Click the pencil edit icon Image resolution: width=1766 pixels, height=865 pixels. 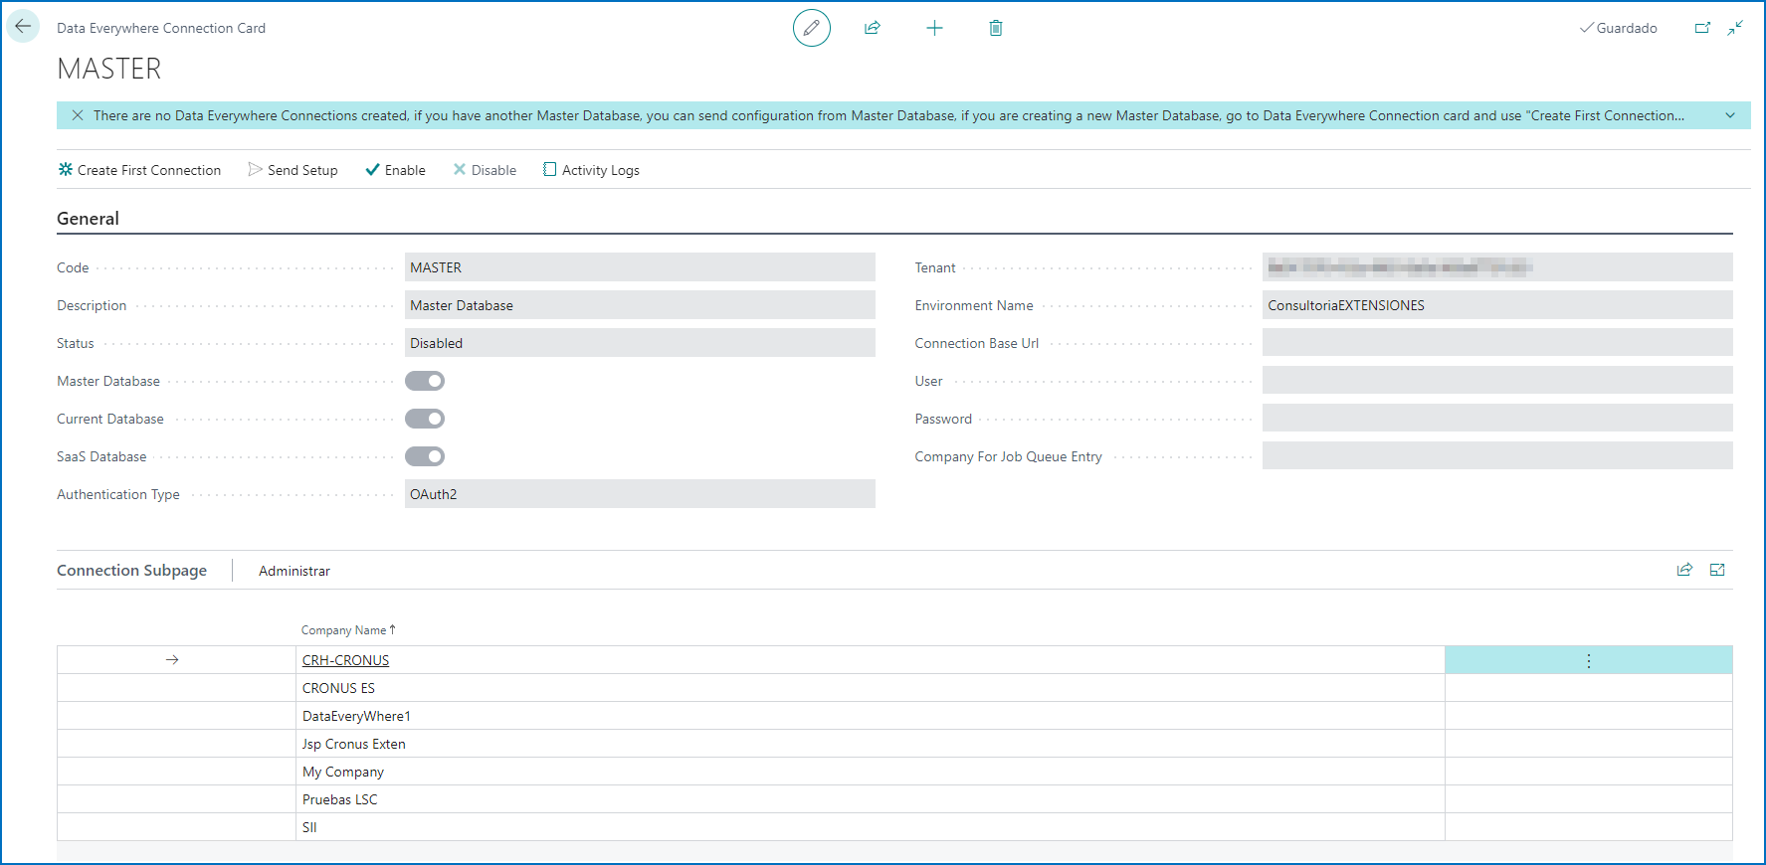click(x=812, y=28)
